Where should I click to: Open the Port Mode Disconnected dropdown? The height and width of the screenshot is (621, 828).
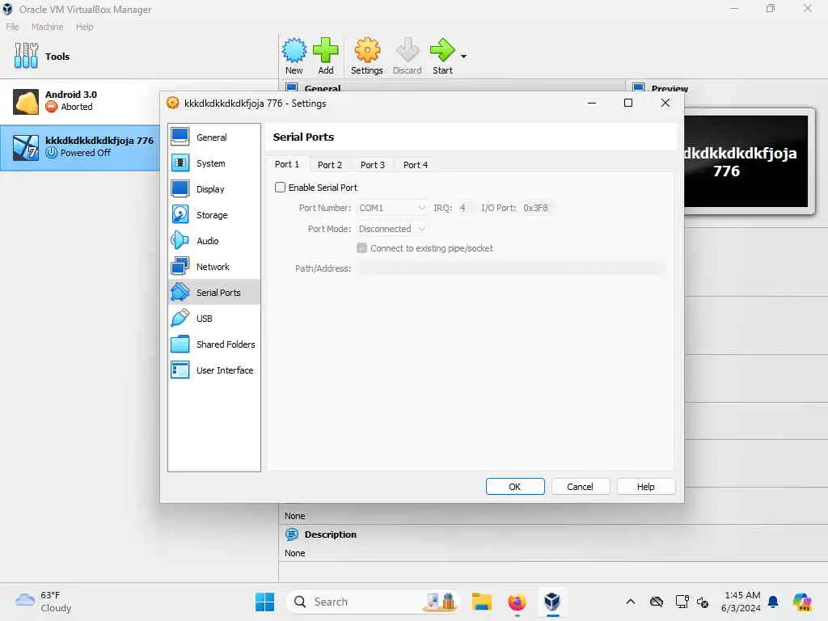point(392,229)
